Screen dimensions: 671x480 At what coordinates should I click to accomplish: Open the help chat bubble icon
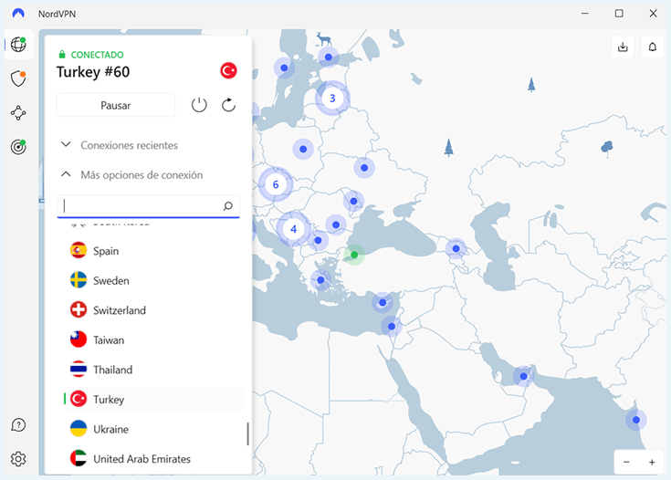click(x=18, y=425)
